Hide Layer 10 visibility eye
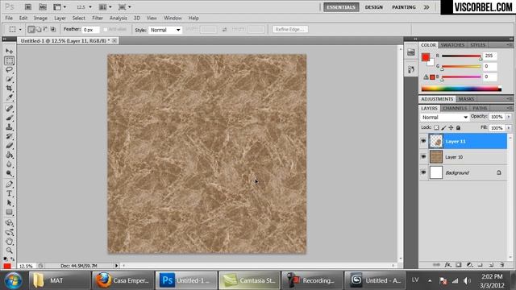This screenshot has width=516, height=290. point(423,157)
